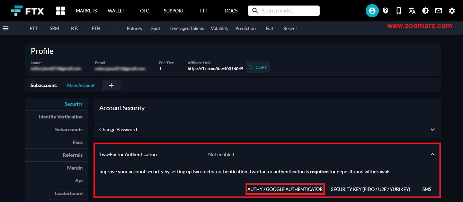The height and width of the screenshot is (202, 463).
Task: Select the ETH market shortcut
Action: 96,28
